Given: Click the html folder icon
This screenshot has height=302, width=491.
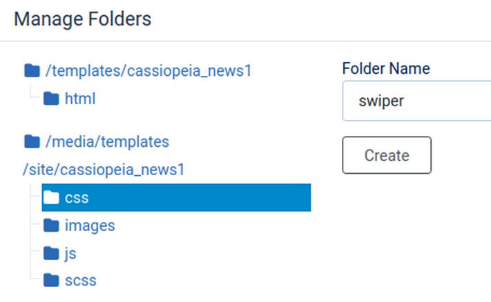Looking at the screenshot, I should click(x=51, y=99).
